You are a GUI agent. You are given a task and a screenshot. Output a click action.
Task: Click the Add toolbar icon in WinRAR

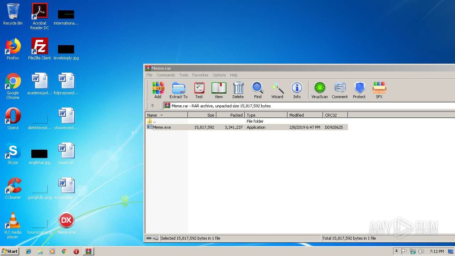coord(158,90)
